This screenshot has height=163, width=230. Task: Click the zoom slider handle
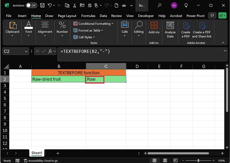tap(199, 160)
